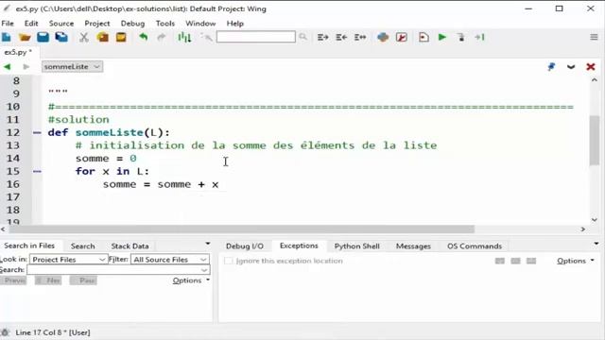
Task: Click the Search text field in bottom panel
Action: point(118,270)
